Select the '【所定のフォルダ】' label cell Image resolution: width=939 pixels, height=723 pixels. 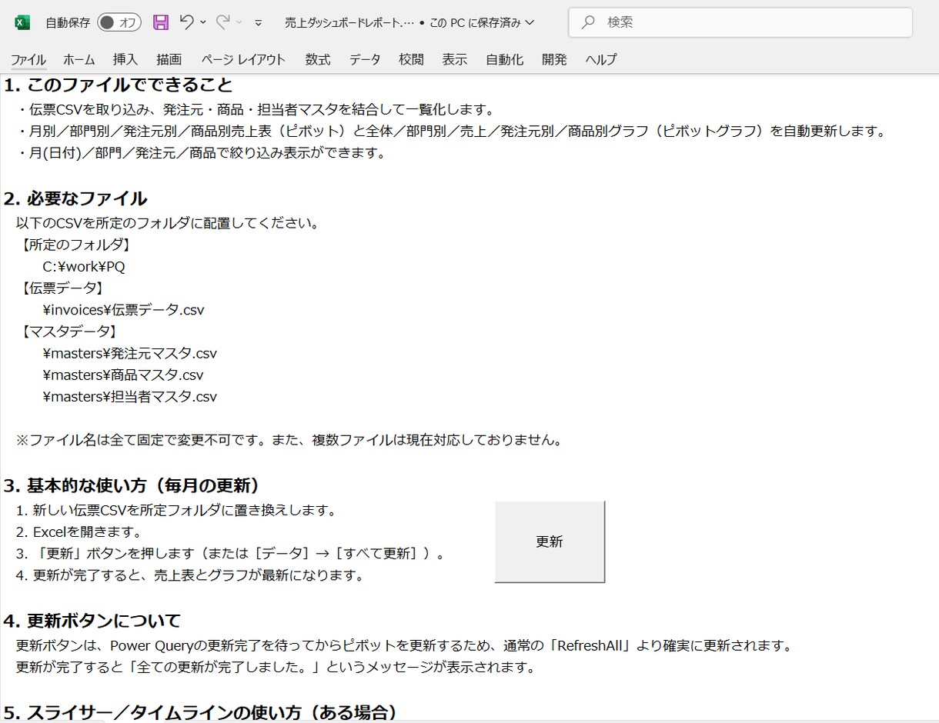pos(75,245)
